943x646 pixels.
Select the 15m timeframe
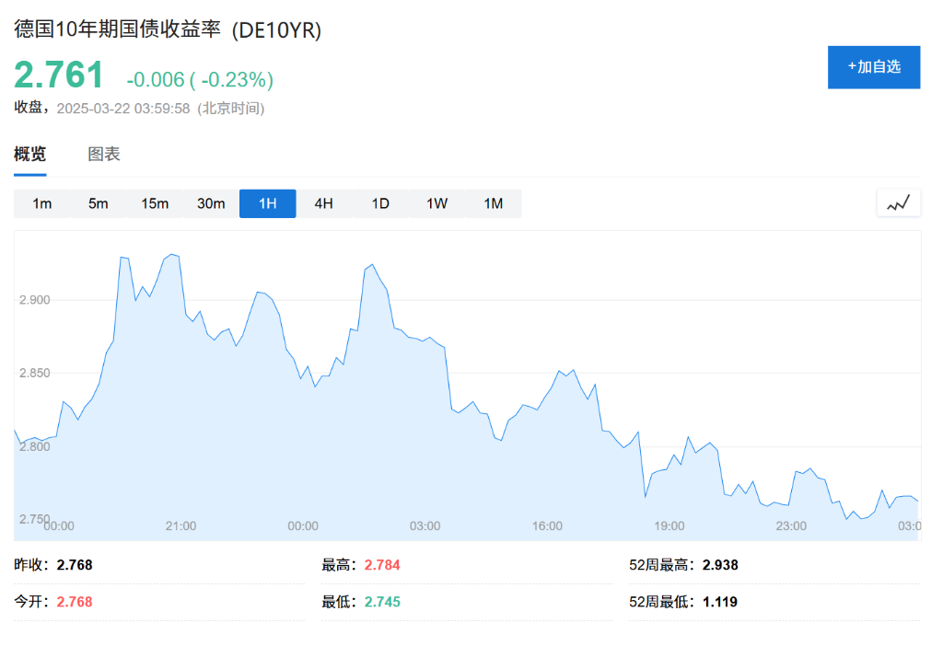tap(154, 203)
